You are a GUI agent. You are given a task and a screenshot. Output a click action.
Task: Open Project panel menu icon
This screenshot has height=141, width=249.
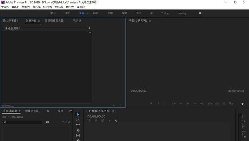click(20, 111)
